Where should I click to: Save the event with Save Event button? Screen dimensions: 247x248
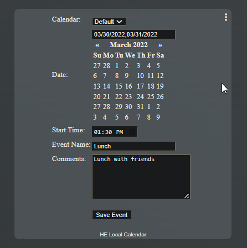click(112, 215)
